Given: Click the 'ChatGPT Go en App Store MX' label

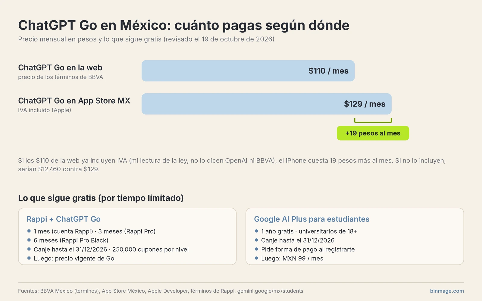Looking at the screenshot, I should tap(74, 101).
